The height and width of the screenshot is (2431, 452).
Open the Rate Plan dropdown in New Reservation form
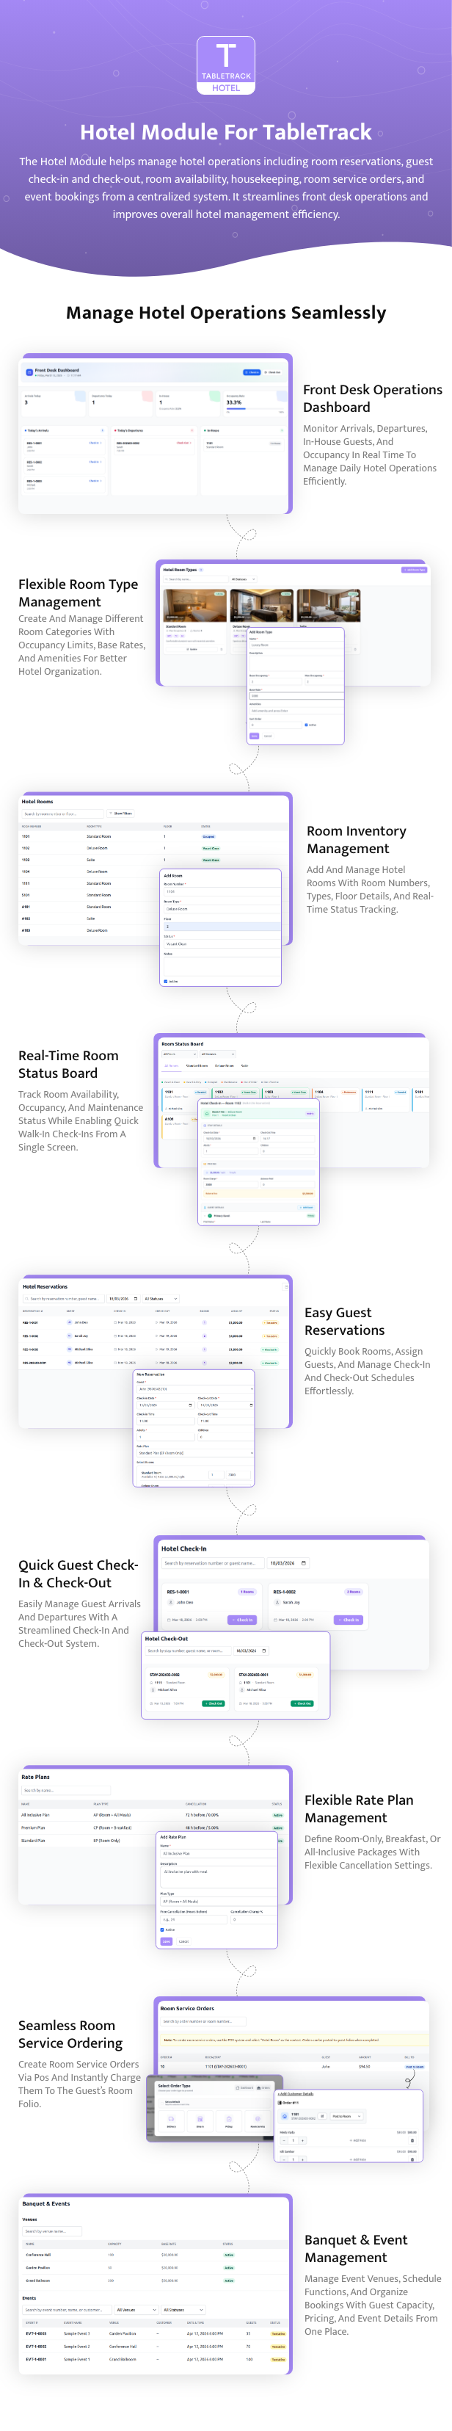coord(195,1452)
